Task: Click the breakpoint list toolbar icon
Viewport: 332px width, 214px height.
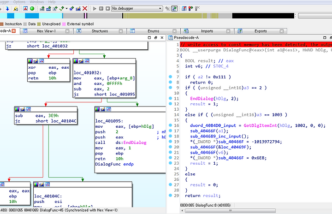Action: (x=184, y=8)
